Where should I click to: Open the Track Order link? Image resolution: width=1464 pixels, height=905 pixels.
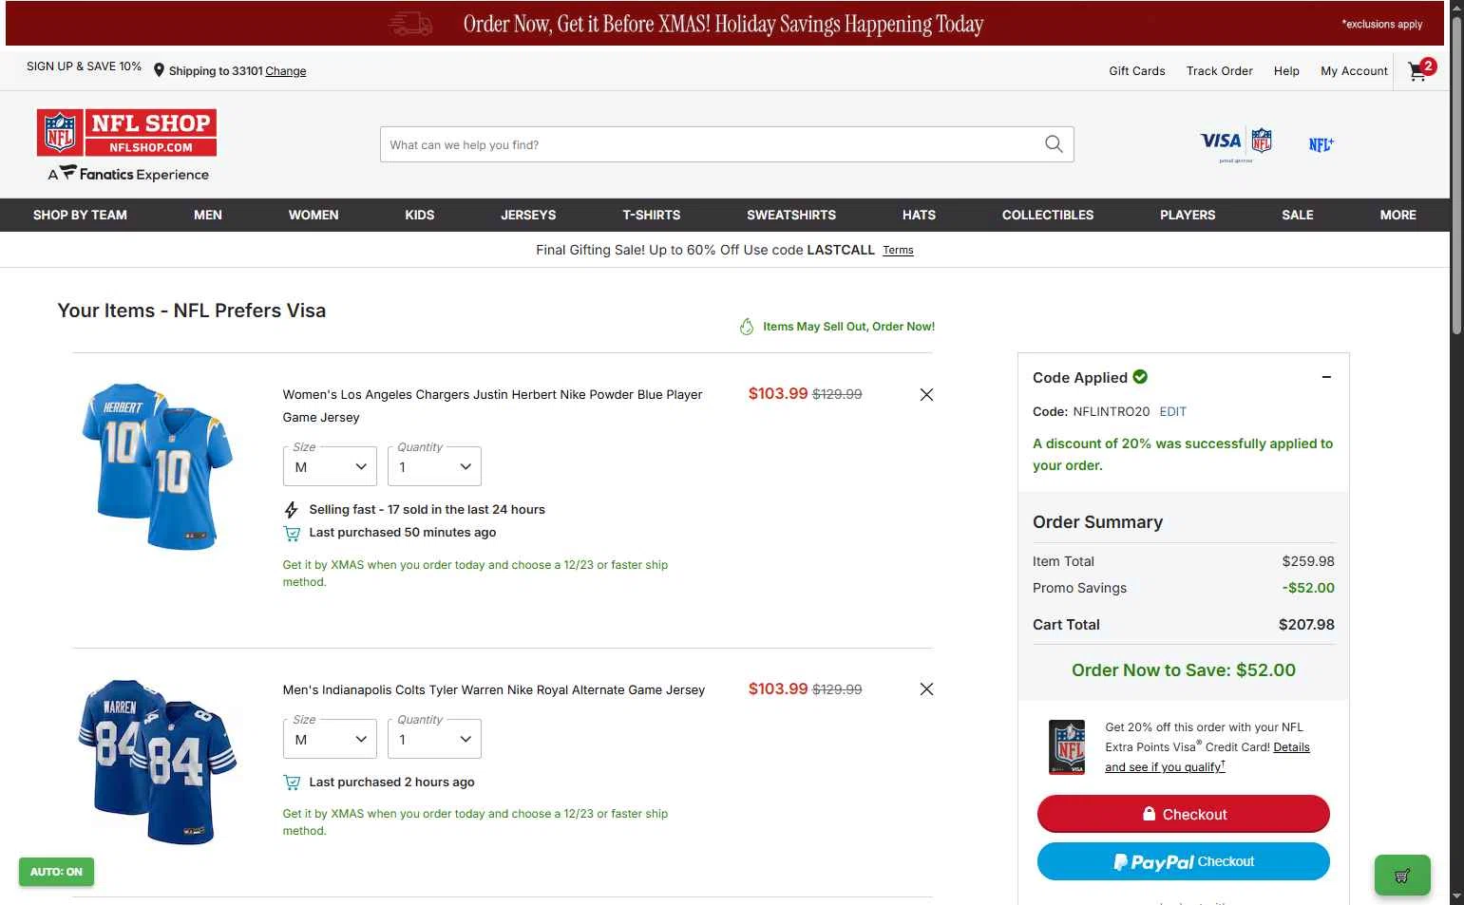pos(1220,71)
